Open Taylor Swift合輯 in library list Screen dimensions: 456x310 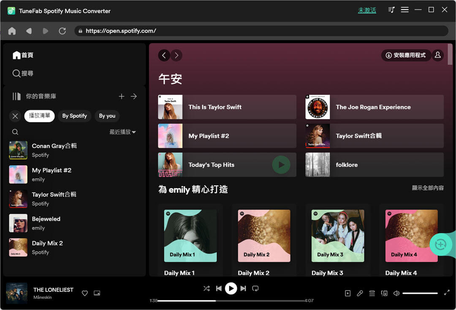[73, 199]
